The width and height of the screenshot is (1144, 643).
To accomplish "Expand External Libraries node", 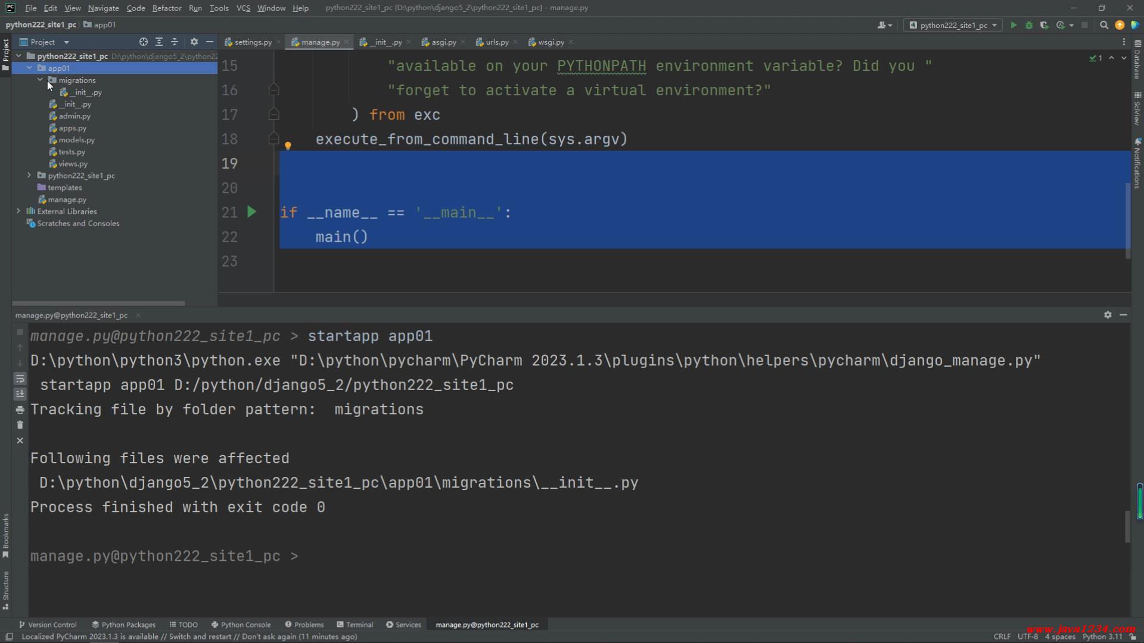I will 18,211.
